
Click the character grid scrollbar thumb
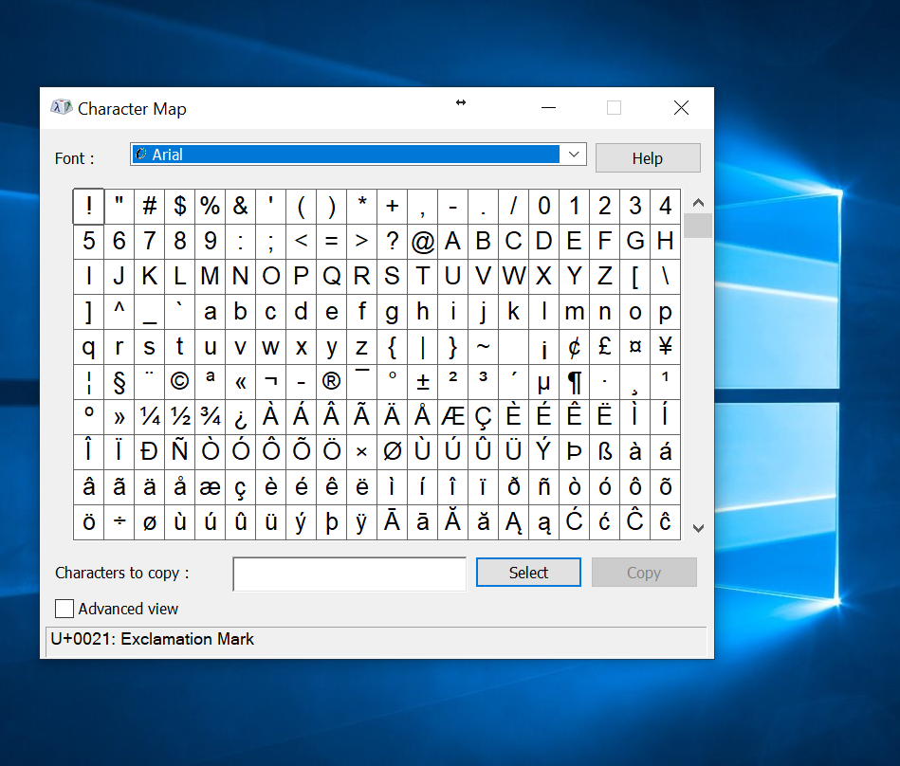coord(698,226)
